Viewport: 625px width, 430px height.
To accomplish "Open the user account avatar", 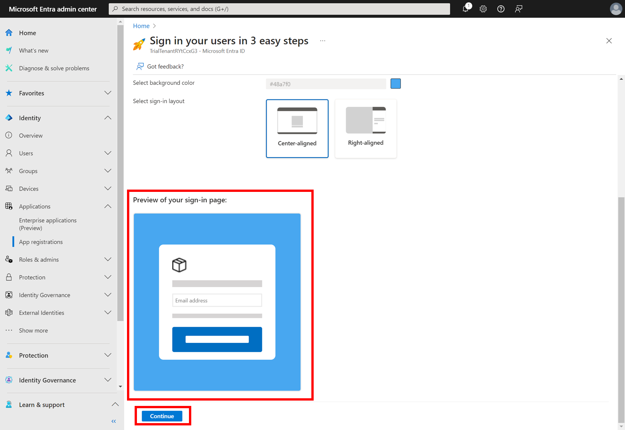I will tap(616, 9).
